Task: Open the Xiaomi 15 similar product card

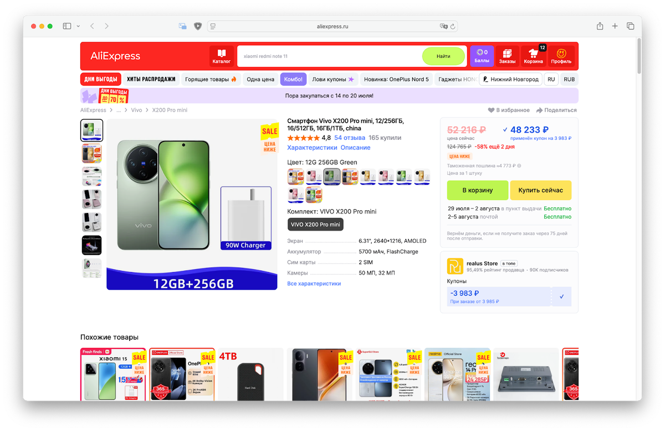Action: pyautogui.click(x=113, y=374)
